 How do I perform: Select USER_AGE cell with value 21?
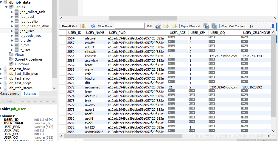pos(178,87)
